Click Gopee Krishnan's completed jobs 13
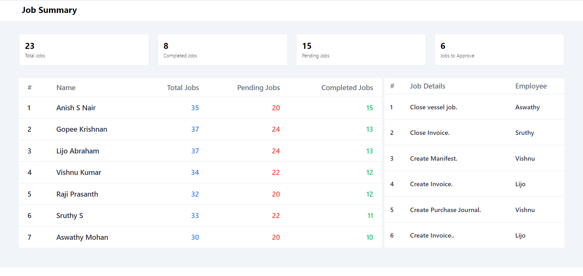This screenshot has width=583, height=276. click(370, 129)
